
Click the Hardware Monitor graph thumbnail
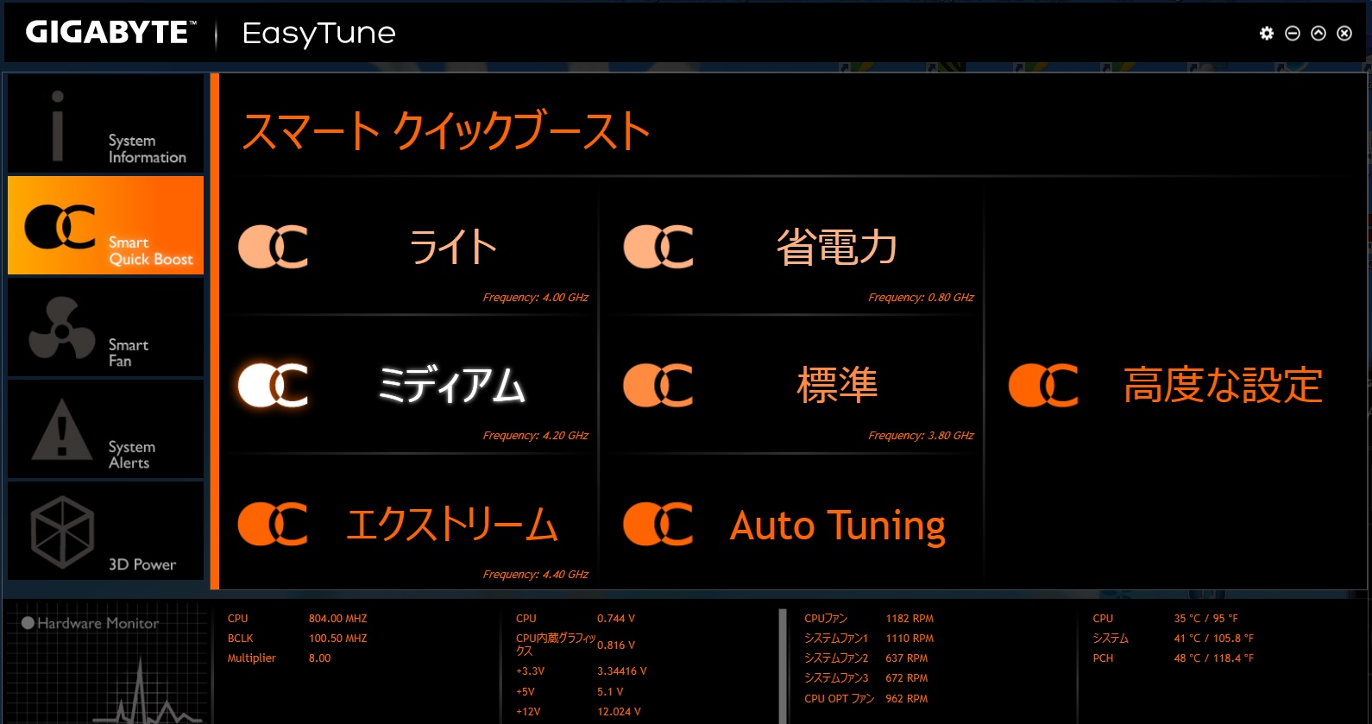(108, 664)
